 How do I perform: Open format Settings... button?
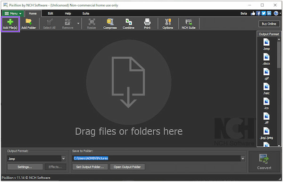25,167
